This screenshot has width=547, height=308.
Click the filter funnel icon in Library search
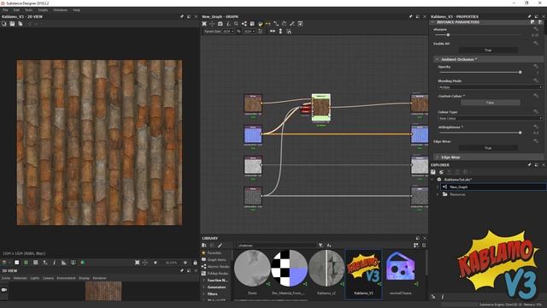point(321,246)
